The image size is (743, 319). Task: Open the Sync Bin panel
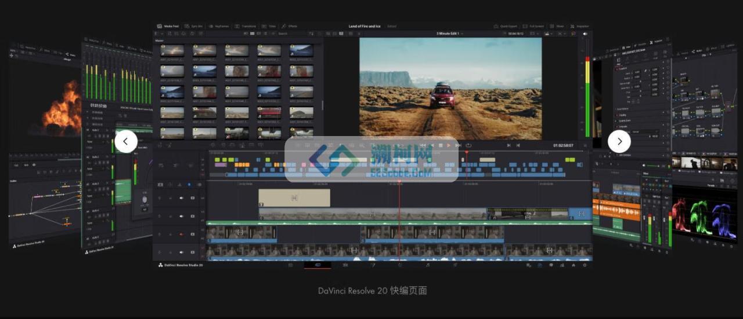coord(193,26)
